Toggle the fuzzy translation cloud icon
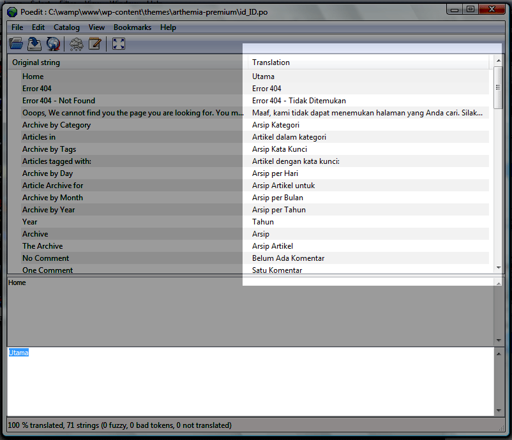Viewport: 512px width, 440px height. (x=77, y=43)
